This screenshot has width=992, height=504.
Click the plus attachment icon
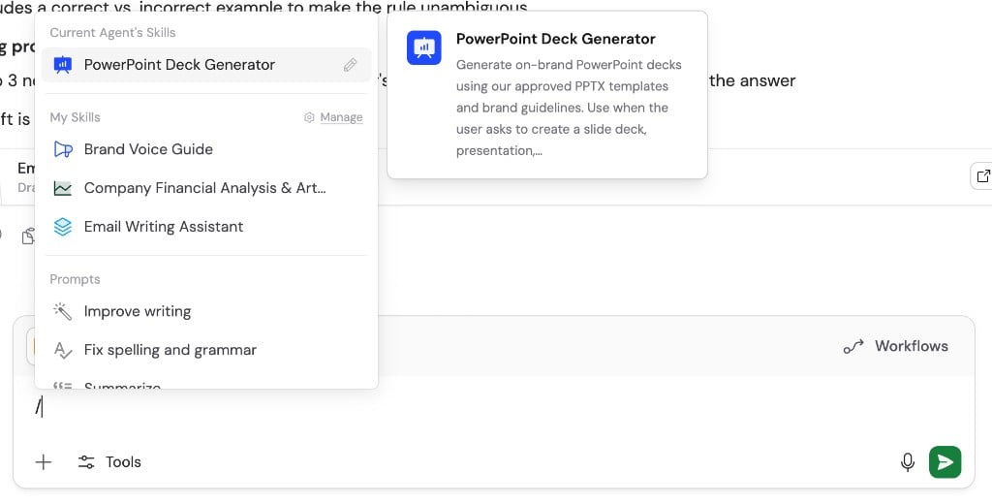(x=43, y=462)
